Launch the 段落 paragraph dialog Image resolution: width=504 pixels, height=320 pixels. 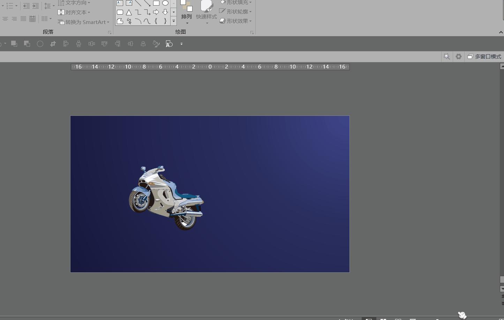(x=110, y=32)
